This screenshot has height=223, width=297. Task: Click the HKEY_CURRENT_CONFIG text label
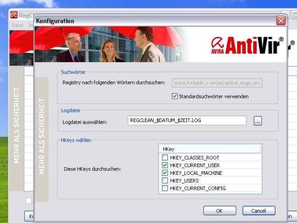point(198,188)
